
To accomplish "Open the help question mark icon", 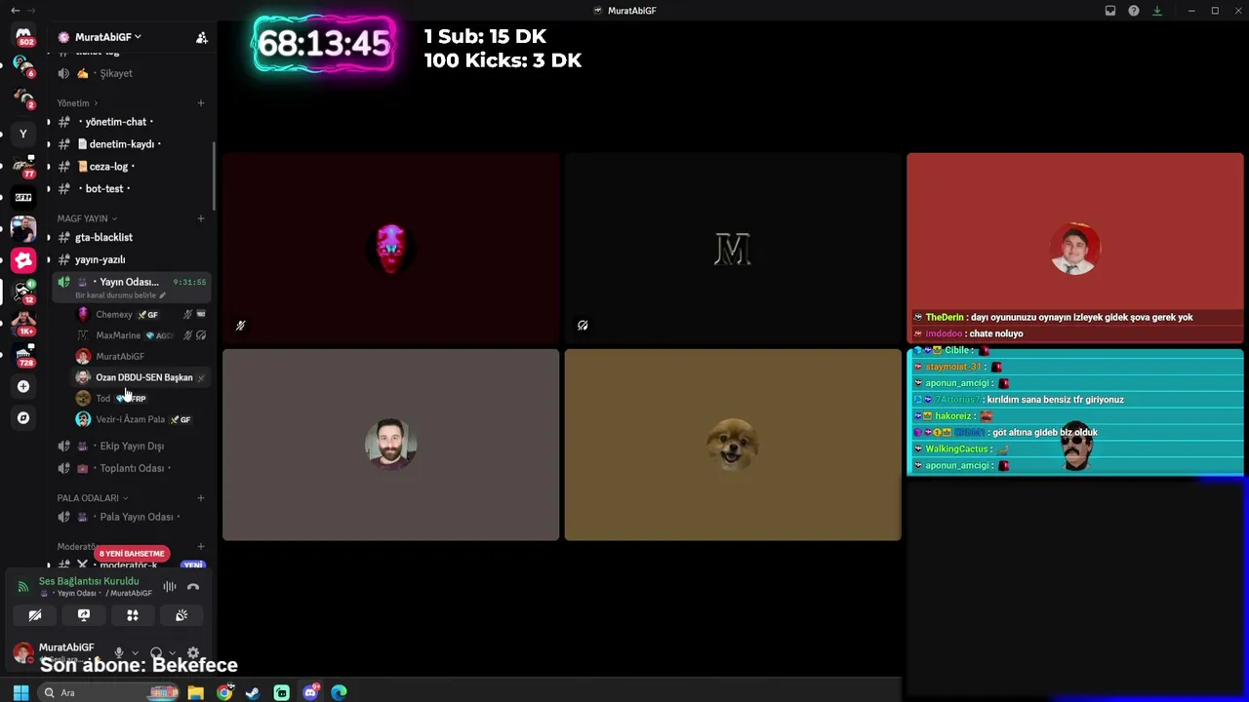I will pyautogui.click(x=1134, y=11).
